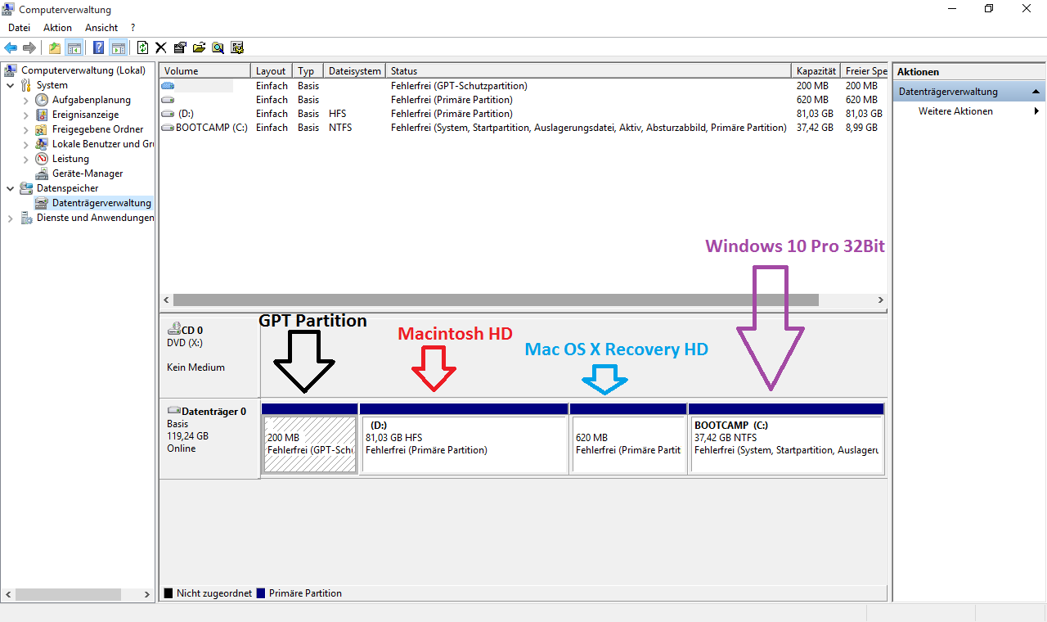This screenshot has height=622, width=1047.
Task: Click the 8,99 GB free space cell
Action: [861, 128]
